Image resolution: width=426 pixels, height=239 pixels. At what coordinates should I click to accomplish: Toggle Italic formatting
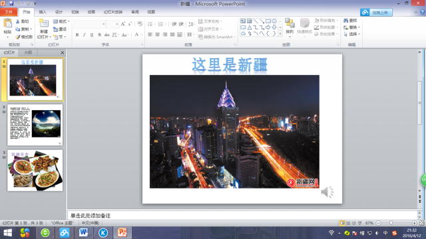coord(85,35)
